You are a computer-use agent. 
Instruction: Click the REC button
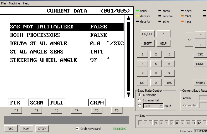pyautogui.click(x=11, y=129)
